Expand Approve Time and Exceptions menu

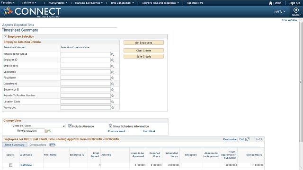click(x=160, y=3)
